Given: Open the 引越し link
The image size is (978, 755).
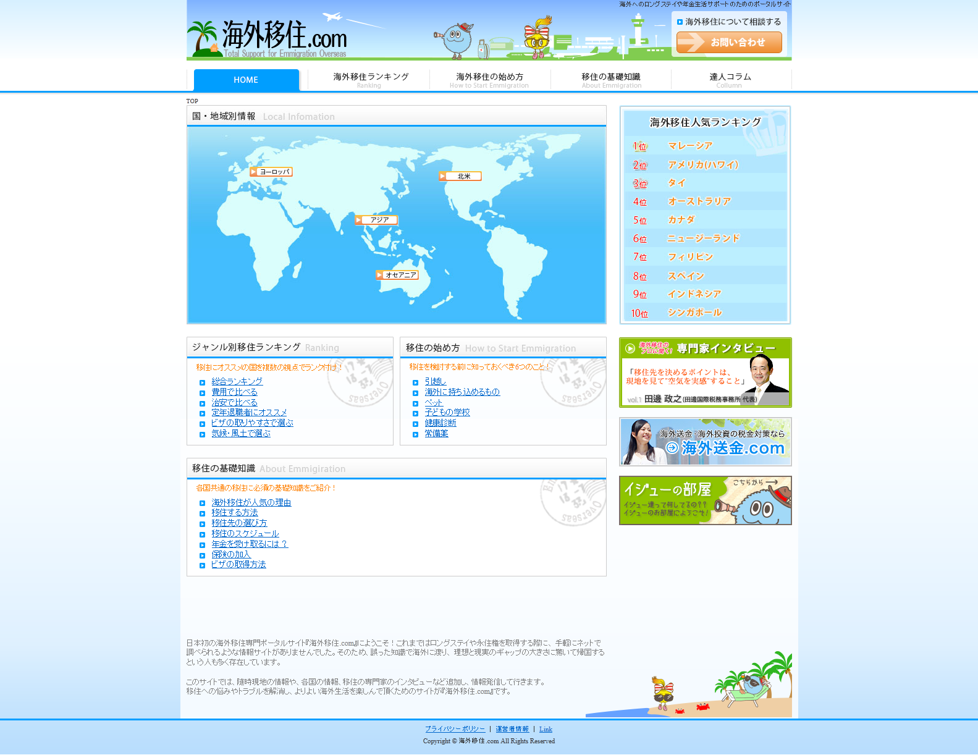Looking at the screenshot, I should (435, 382).
